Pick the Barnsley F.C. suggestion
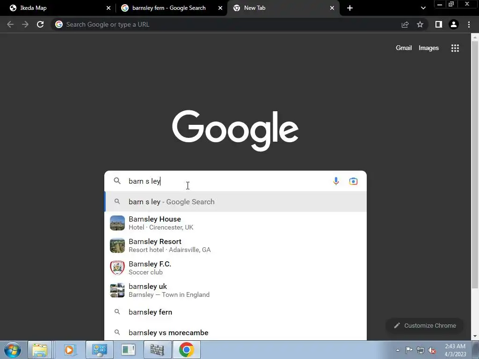This screenshot has width=479, height=359. coord(236,268)
